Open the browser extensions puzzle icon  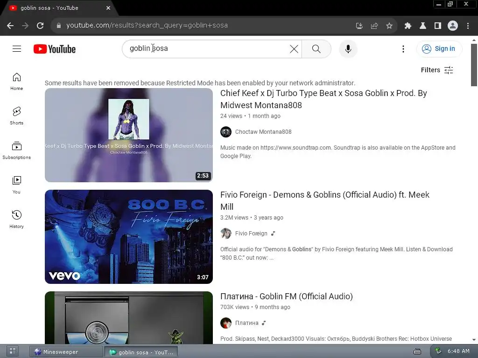coord(408,26)
